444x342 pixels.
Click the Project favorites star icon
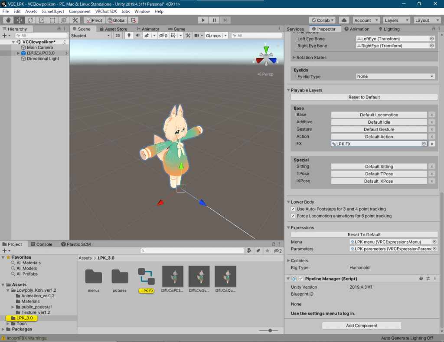(x=267, y=250)
